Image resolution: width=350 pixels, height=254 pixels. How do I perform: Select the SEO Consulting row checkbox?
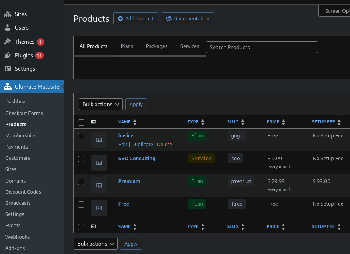coord(81,159)
